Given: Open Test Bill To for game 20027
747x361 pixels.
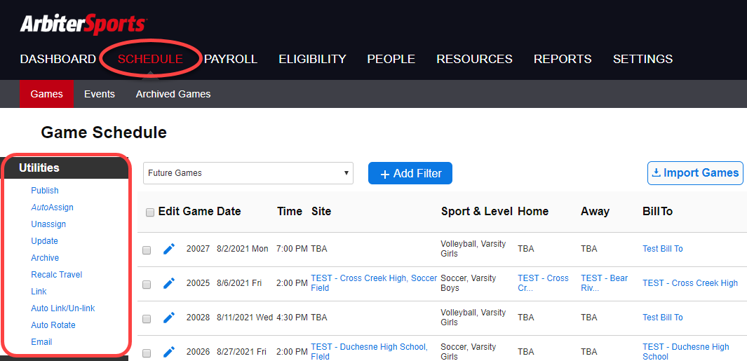Looking at the screenshot, I should 663,249.
